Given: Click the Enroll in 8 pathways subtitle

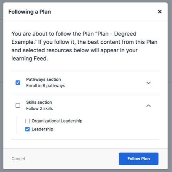Looking at the screenshot, I should [x=46, y=86].
